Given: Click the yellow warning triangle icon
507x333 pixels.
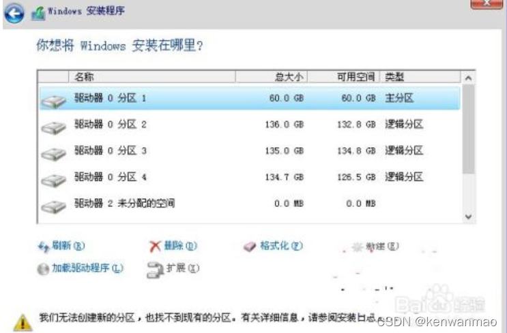Looking at the screenshot, I should (x=23, y=323).
